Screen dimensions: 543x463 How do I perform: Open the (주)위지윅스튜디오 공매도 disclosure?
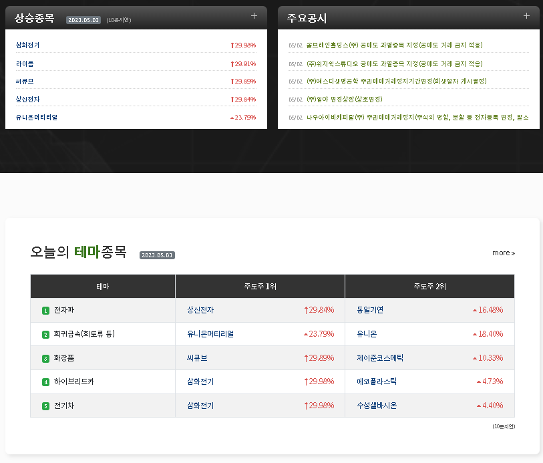395,64
